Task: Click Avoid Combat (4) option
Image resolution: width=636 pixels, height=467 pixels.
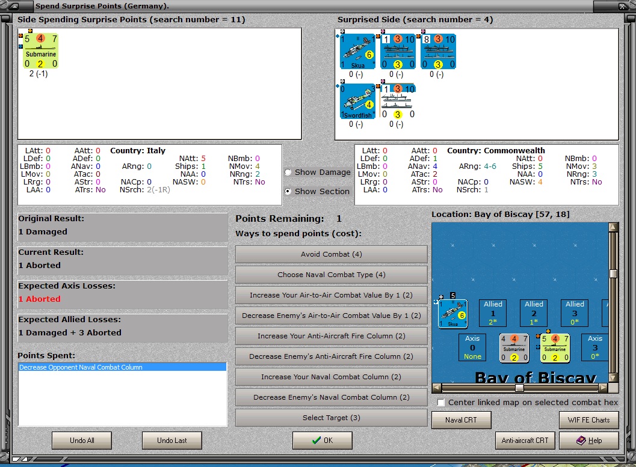Action: coord(332,254)
